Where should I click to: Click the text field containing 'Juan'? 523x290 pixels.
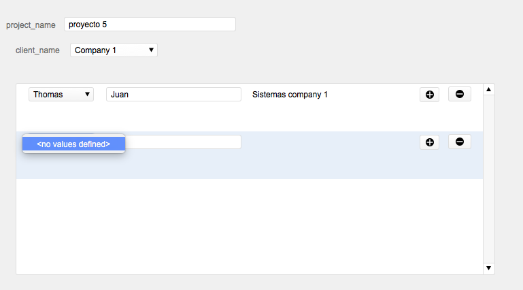coord(173,95)
